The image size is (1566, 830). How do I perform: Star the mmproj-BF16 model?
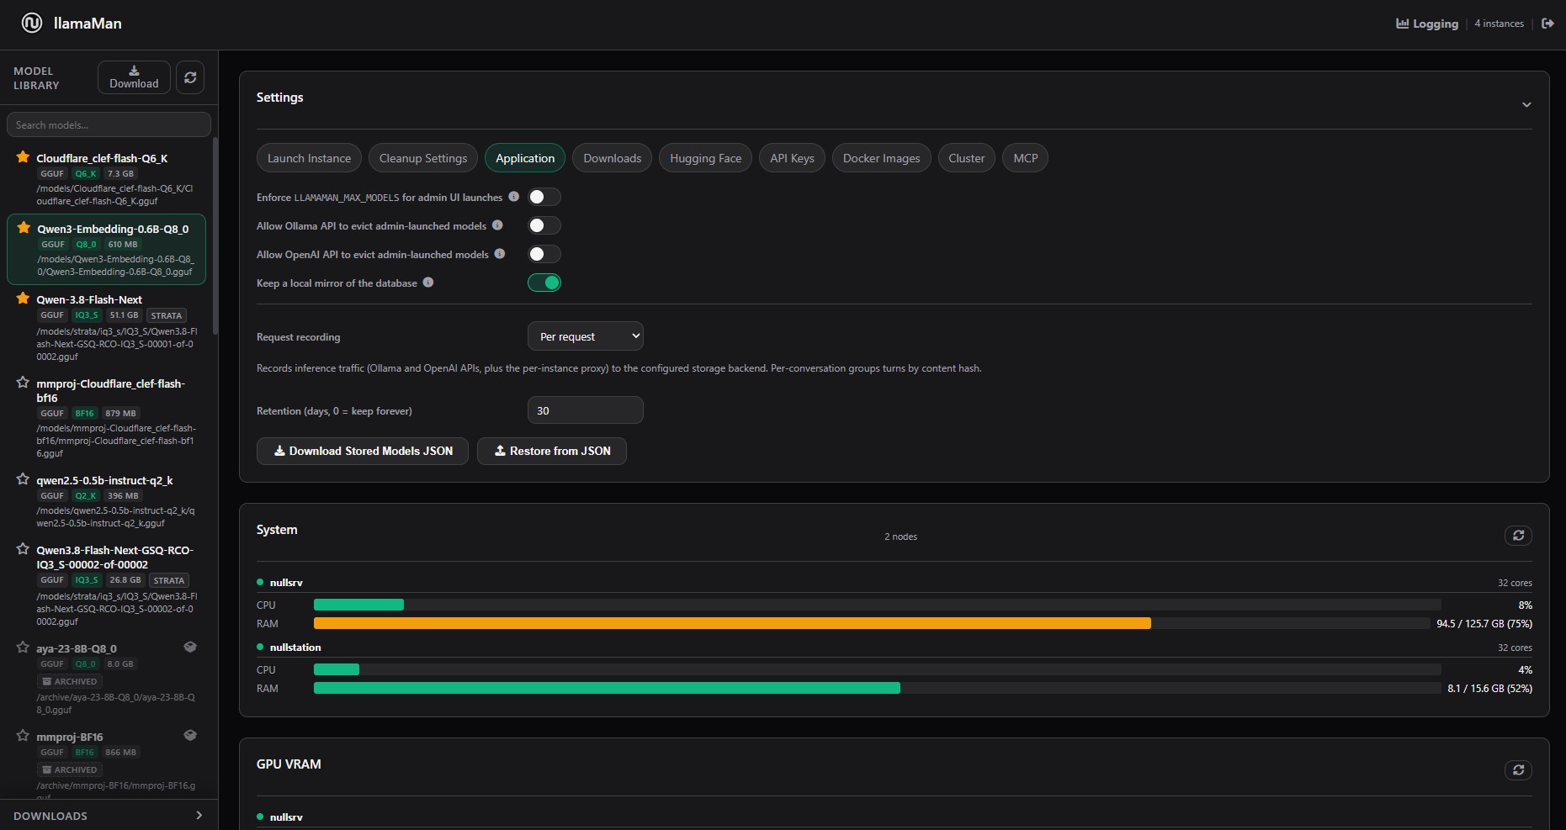[x=23, y=736]
